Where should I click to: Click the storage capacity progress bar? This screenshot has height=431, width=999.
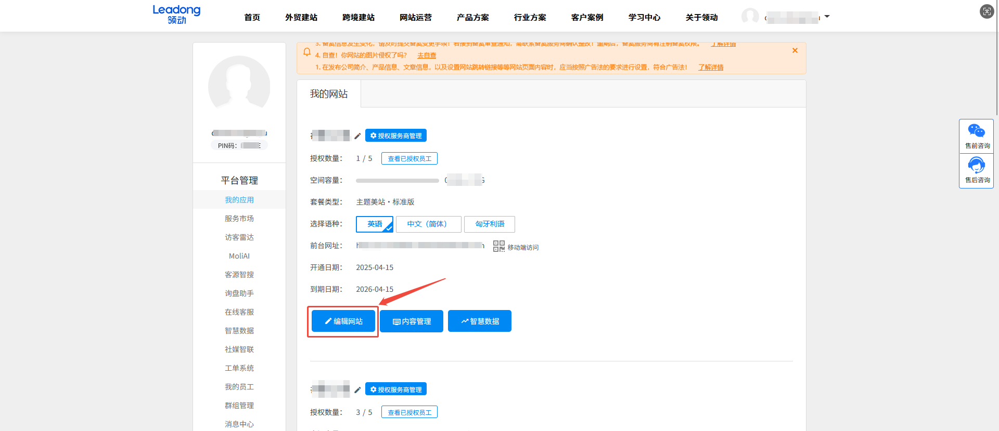[398, 181]
